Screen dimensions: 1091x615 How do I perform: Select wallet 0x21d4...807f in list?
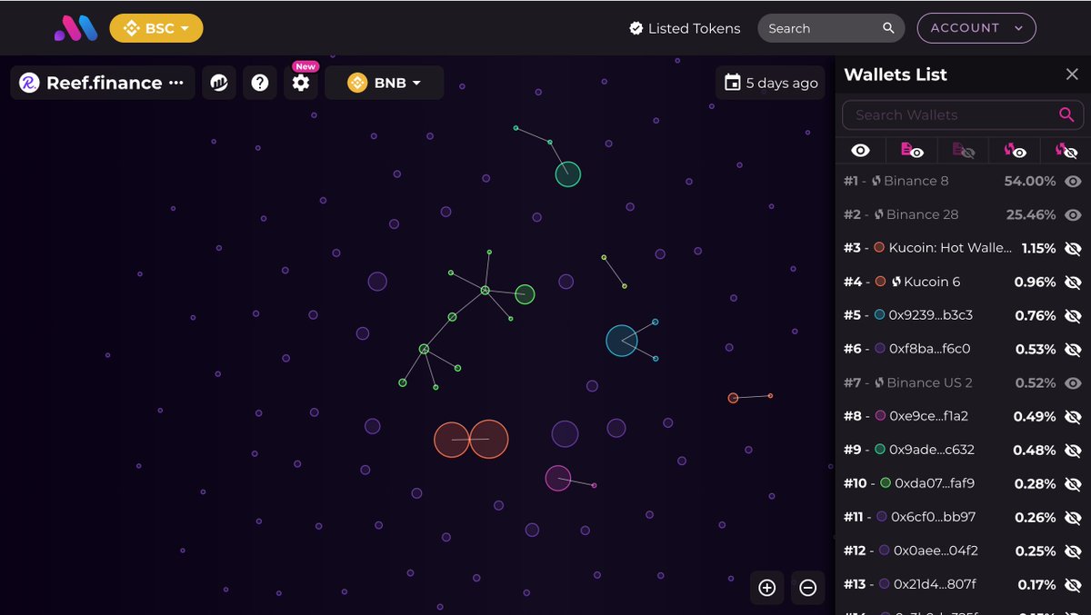click(x=936, y=584)
